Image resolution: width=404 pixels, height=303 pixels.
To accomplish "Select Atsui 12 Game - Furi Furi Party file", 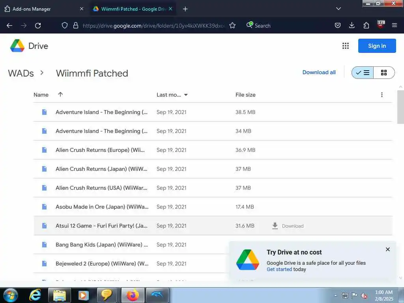I will [x=213, y=226].
